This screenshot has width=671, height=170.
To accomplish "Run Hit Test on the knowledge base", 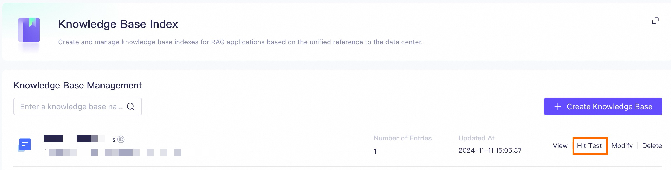I will (x=589, y=146).
